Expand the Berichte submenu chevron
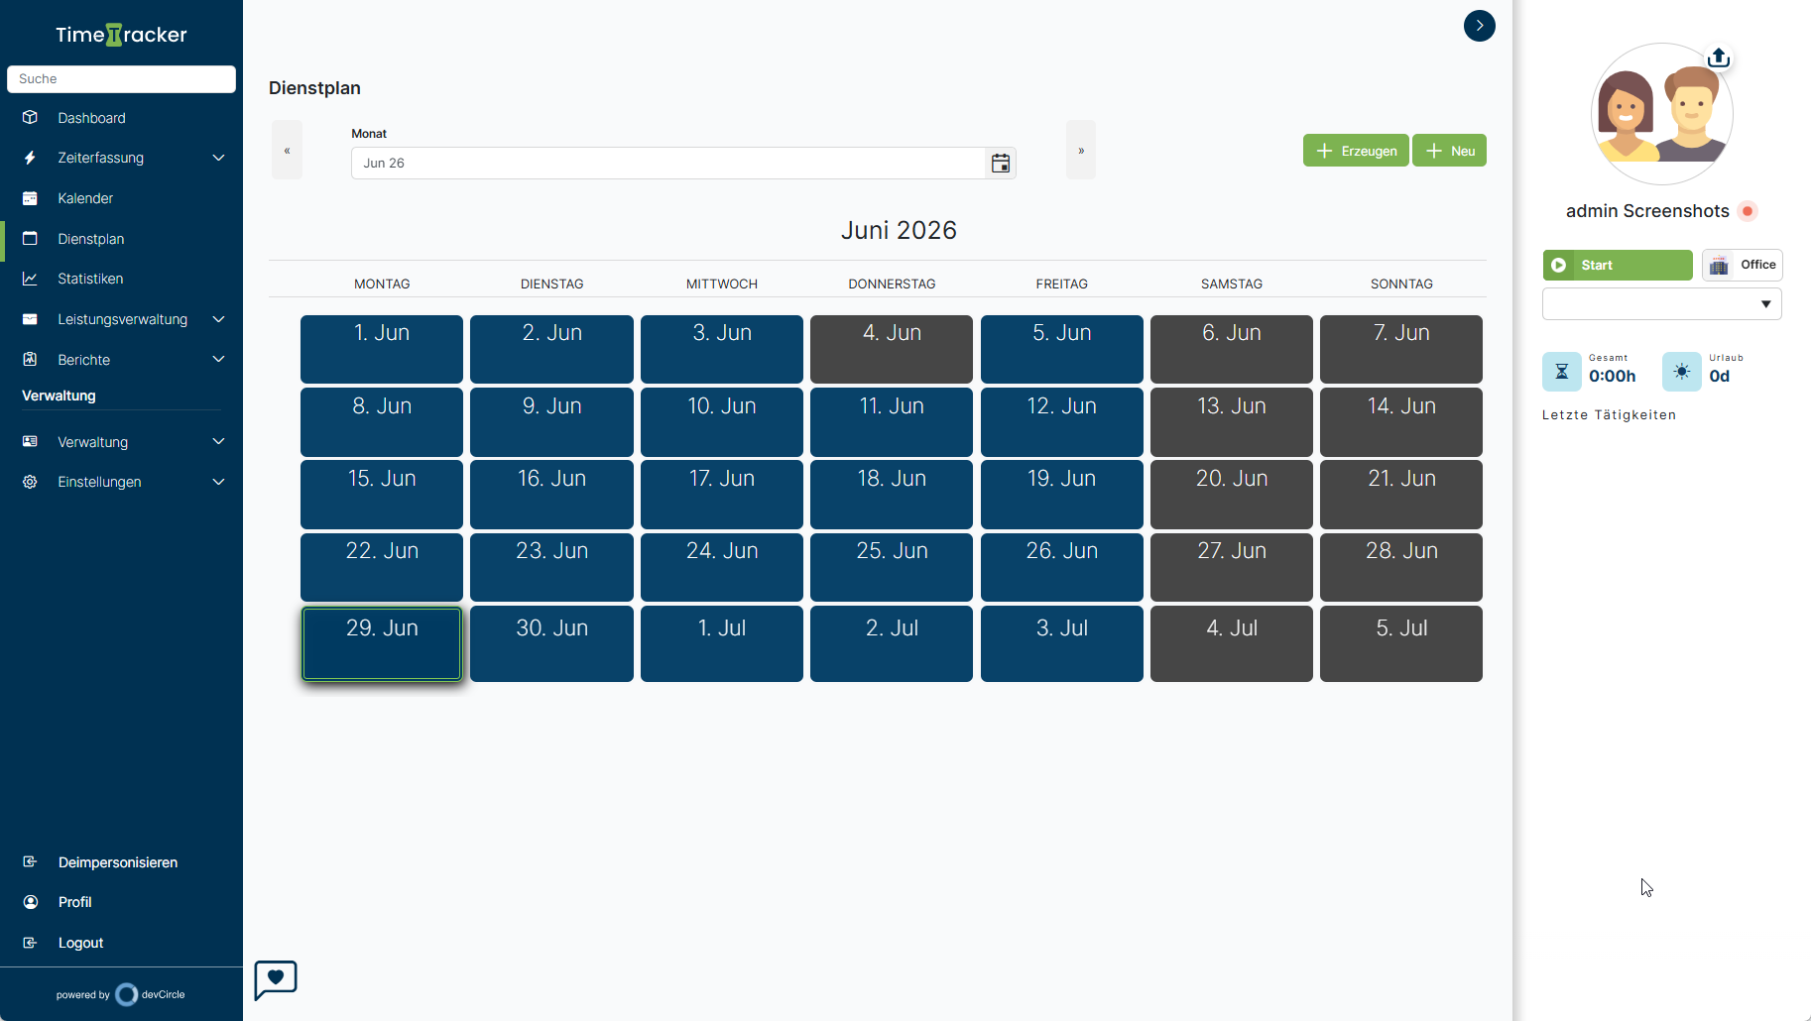This screenshot has height=1021, width=1811. point(219,359)
